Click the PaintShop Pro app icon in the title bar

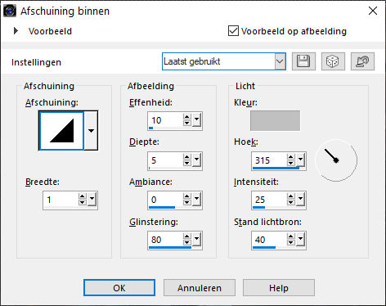(10, 11)
